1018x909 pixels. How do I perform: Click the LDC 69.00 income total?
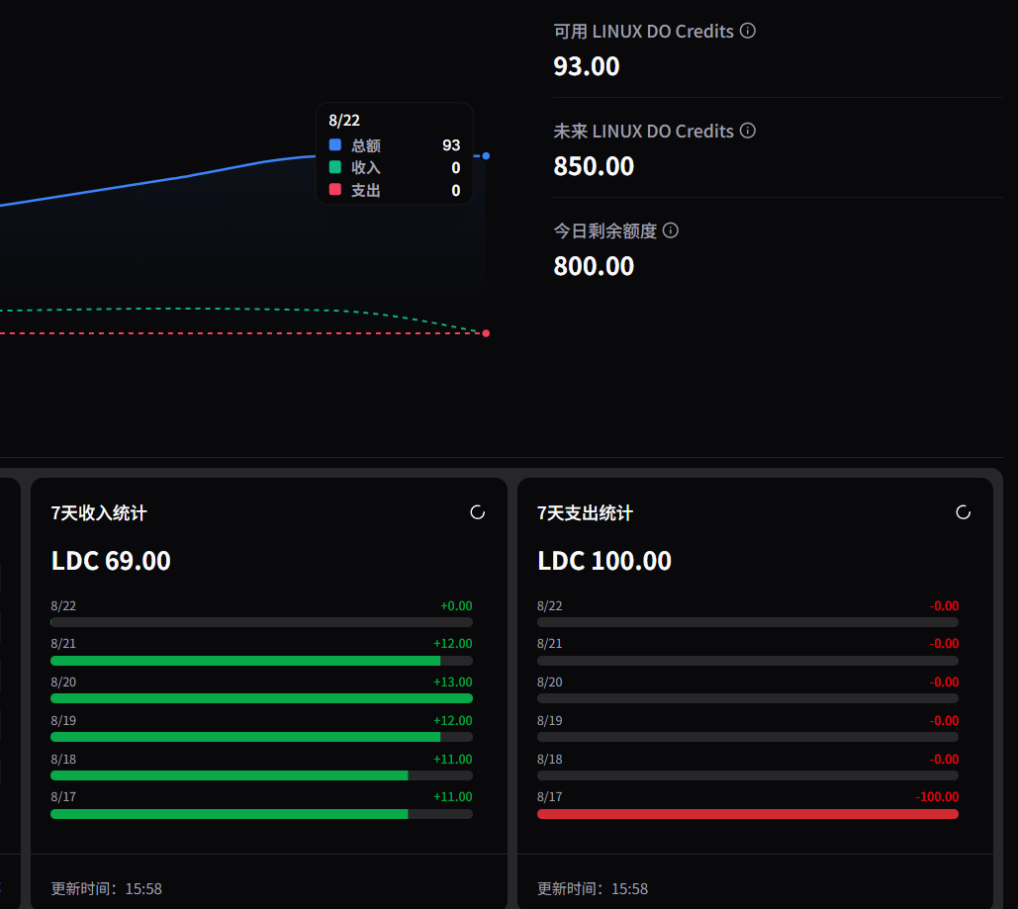click(111, 561)
